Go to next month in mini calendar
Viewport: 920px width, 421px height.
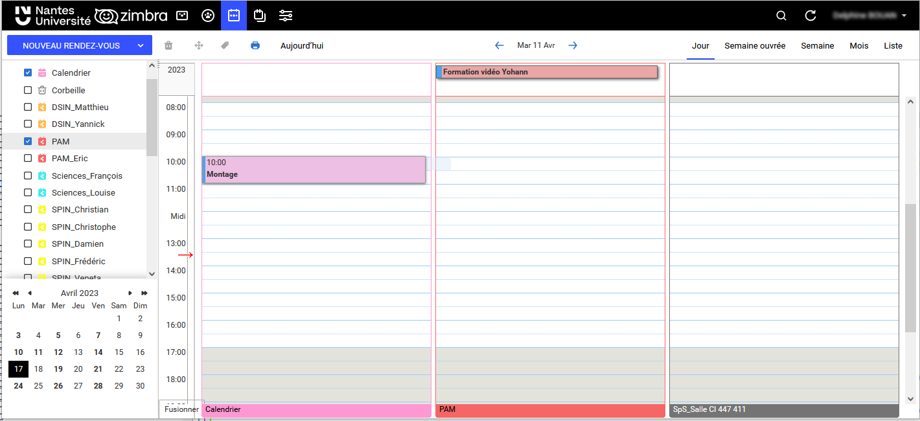tap(130, 293)
